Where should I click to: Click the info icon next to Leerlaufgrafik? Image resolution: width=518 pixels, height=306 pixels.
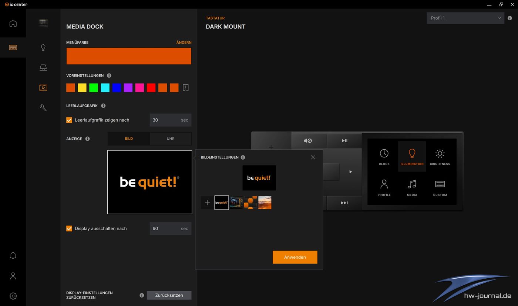click(103, 106)
